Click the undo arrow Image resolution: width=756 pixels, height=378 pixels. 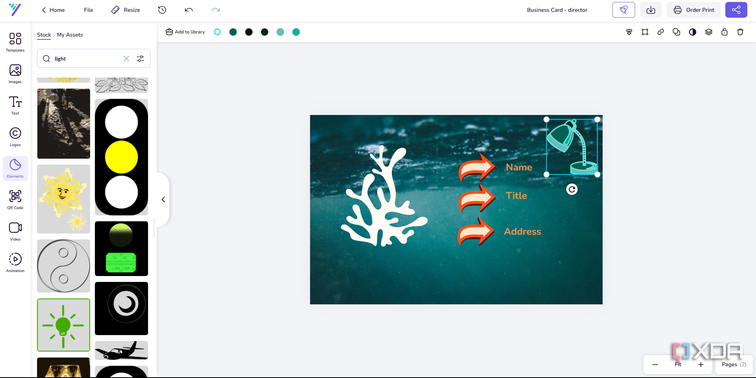pyautogui.click(x=189, y=10)
